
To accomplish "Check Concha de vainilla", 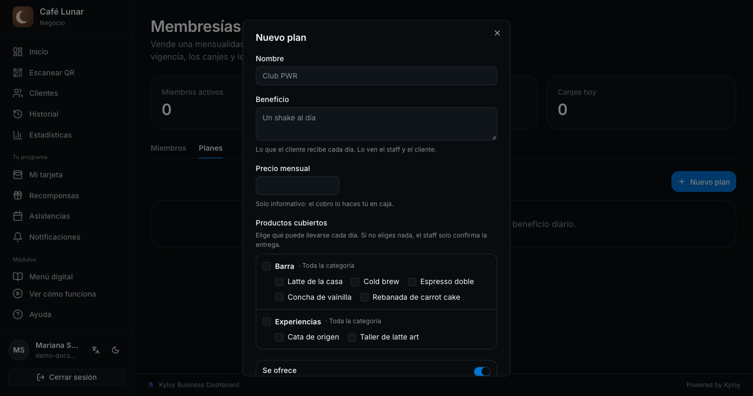I will 279,298.
